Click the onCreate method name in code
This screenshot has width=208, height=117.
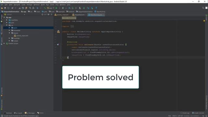(89, 45)
